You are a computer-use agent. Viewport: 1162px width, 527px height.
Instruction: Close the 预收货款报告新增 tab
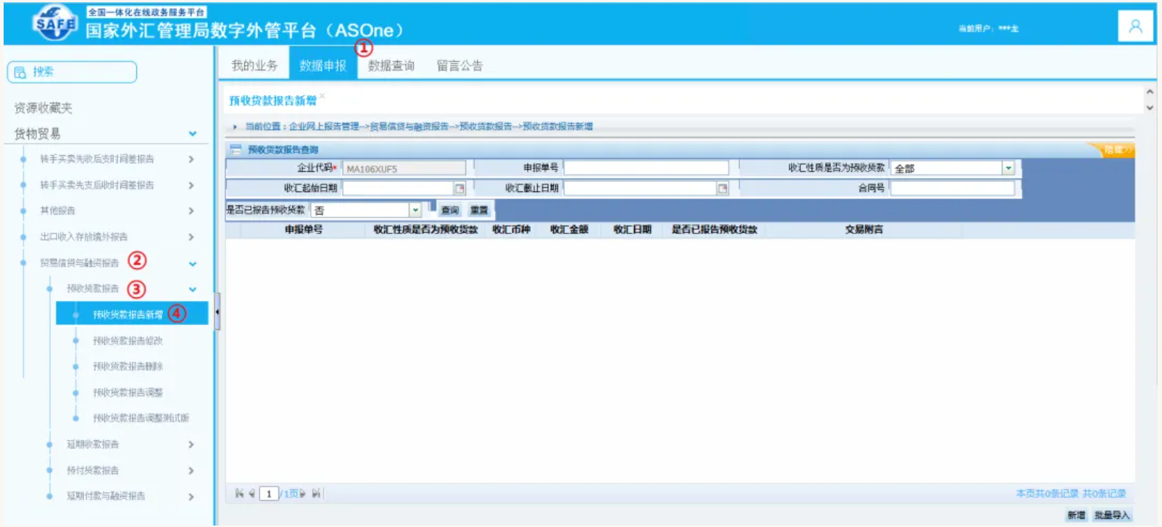323,96
